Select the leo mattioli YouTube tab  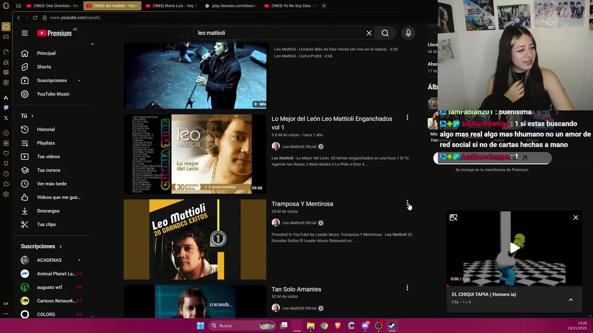(112, 6)
